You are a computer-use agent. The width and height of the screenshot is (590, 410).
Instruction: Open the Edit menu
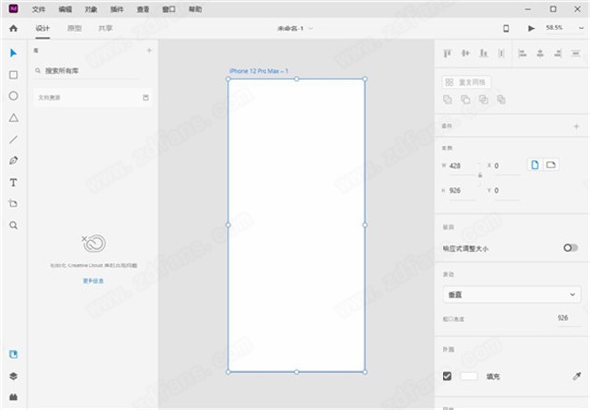tap(65, 9)
